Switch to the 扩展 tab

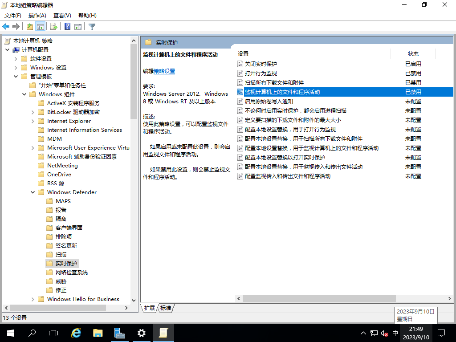tap(150, 308)
